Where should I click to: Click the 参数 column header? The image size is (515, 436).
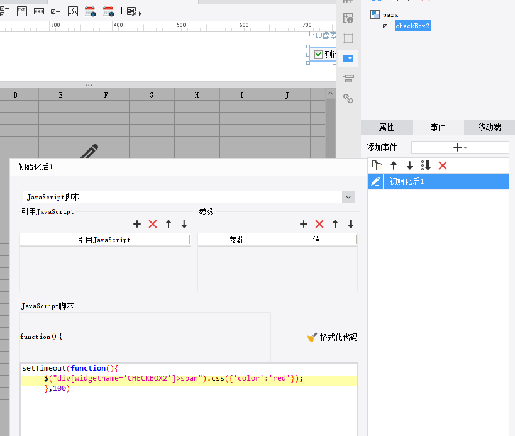237,240
